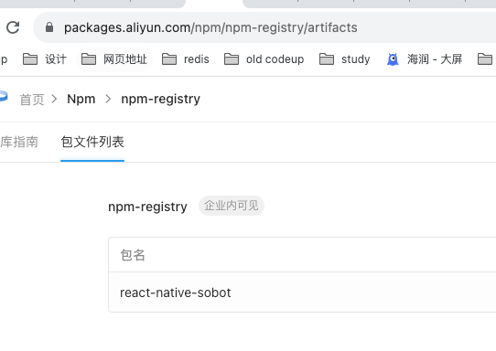Open the redis bookmark folder

coord(186,59)
